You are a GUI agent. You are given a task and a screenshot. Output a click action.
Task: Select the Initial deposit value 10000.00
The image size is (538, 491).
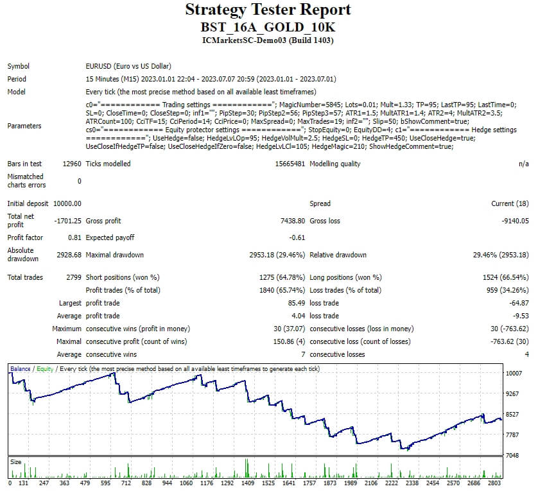[x=67, y=203]
